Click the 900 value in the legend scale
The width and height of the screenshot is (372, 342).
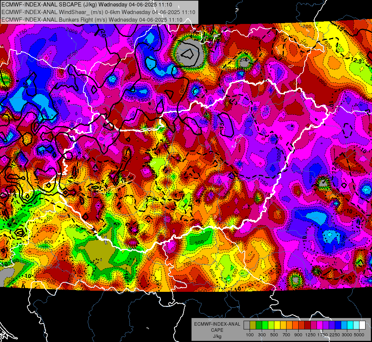pyautogui.click(x=298, y=335)
